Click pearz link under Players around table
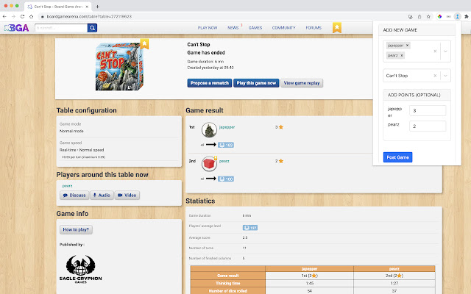This screenshot has height=294, width=471. pos(67,186)
